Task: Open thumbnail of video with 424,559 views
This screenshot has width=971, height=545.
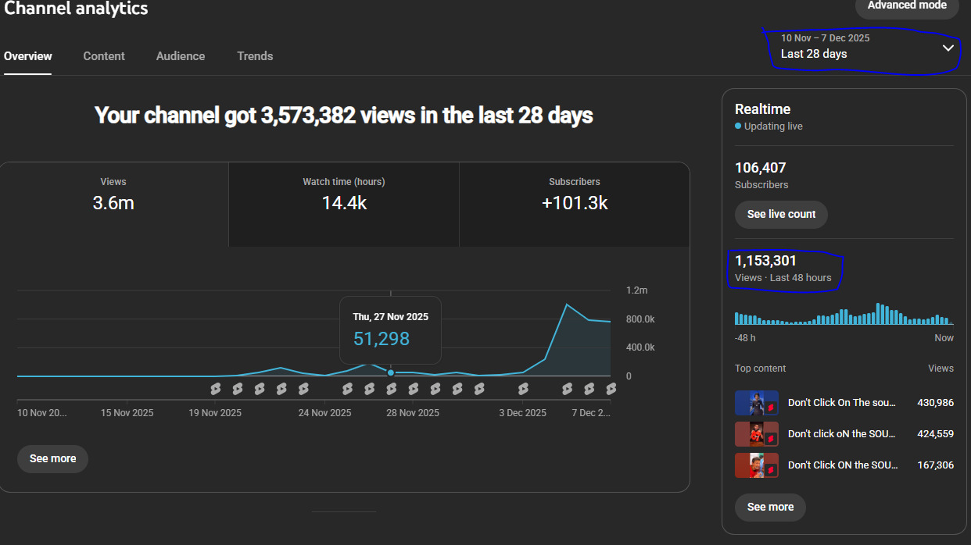Action: click(756, 434)
